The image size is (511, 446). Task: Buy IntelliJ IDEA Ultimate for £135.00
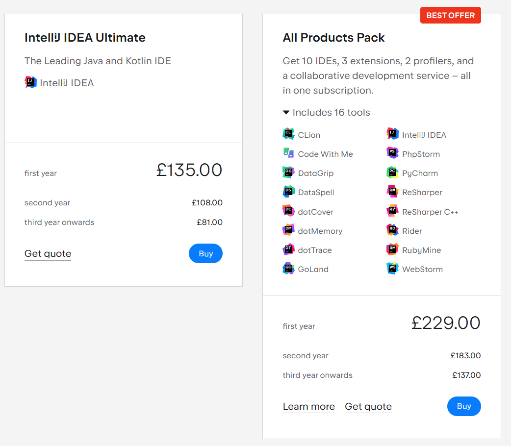tap(205, 253)
